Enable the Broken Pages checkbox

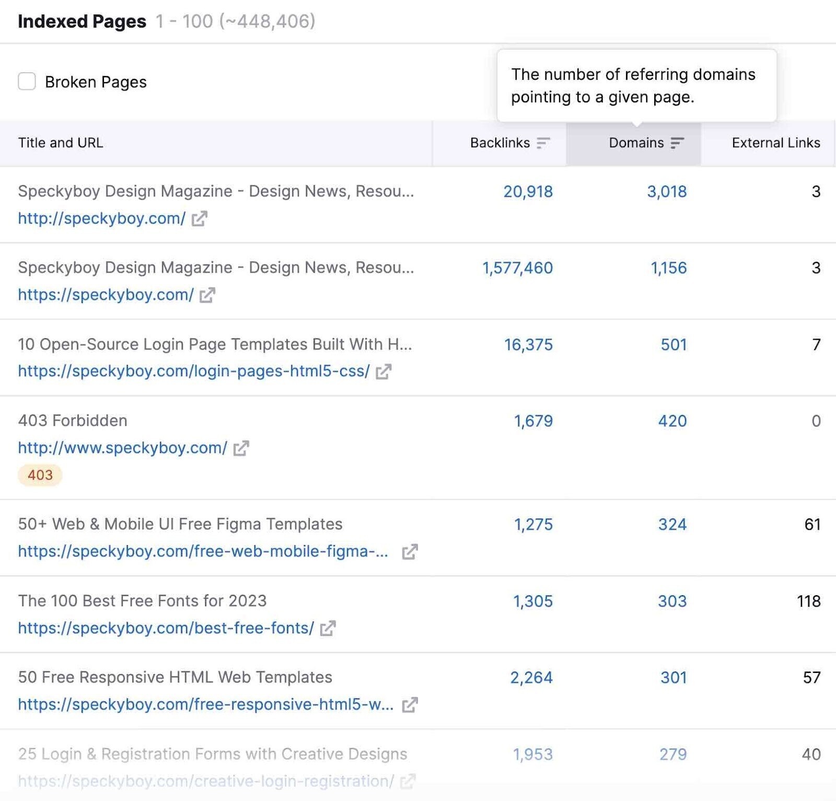point(27,82)
